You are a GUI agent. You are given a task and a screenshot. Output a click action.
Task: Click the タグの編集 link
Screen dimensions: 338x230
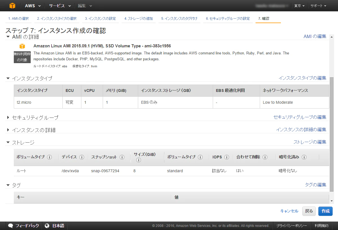tap(316, 185)
